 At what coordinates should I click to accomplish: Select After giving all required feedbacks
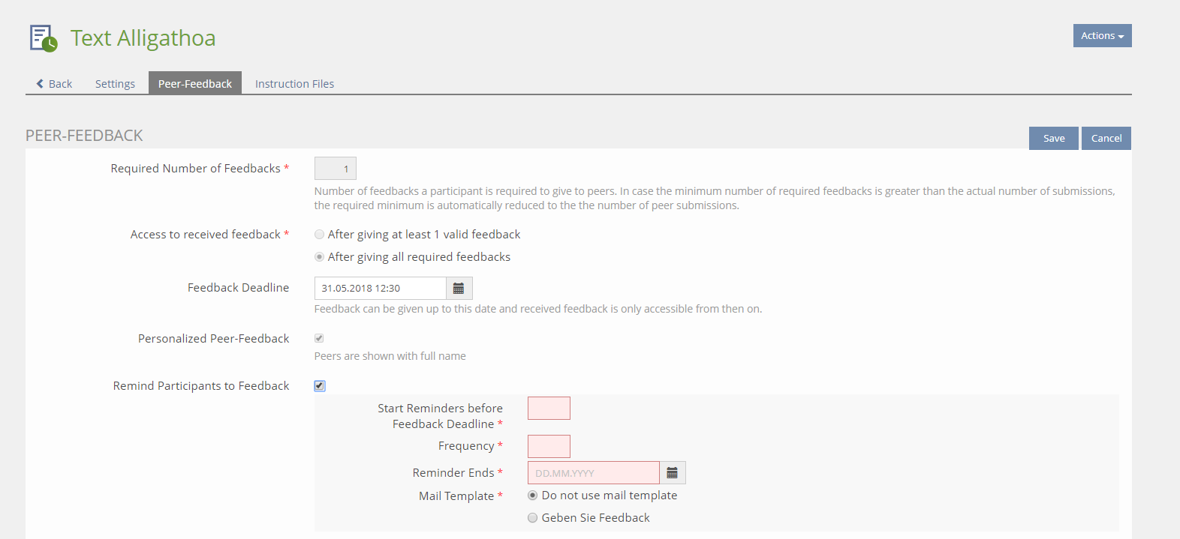coord(320,257)
